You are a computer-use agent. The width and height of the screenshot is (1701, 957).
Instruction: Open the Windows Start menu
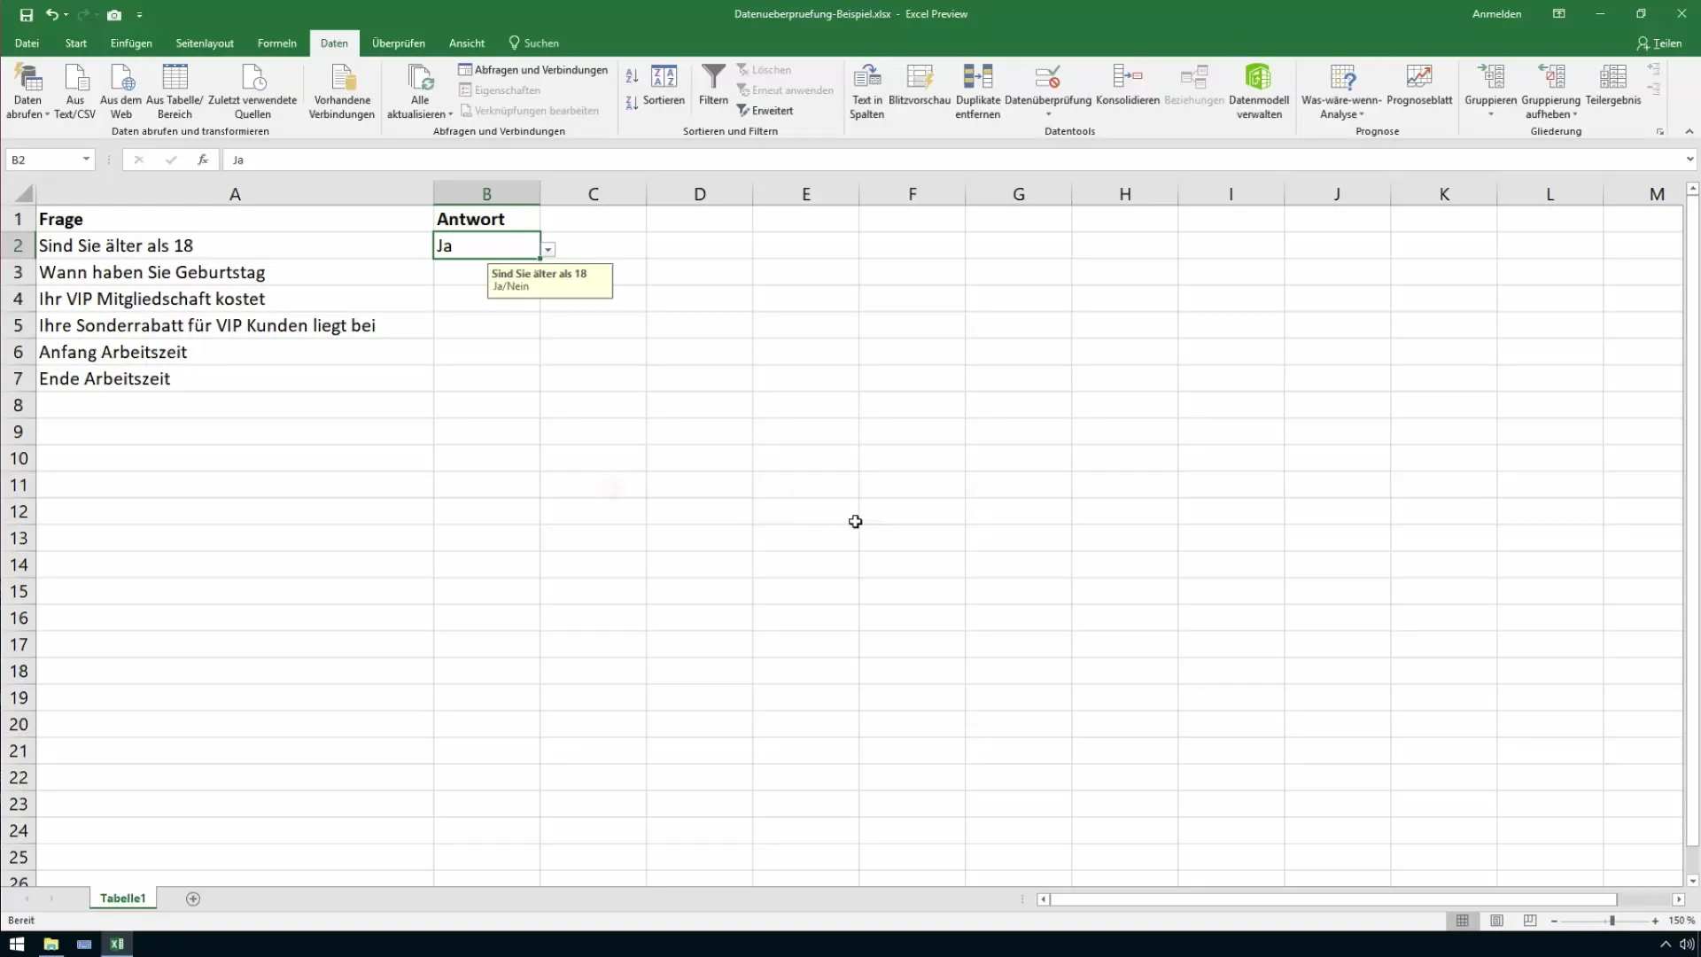coord(17,944)
